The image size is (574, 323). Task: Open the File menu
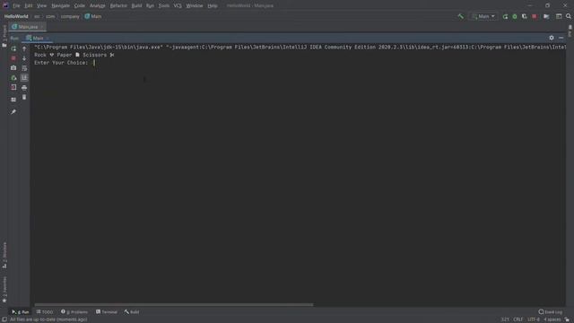point(16,6)
